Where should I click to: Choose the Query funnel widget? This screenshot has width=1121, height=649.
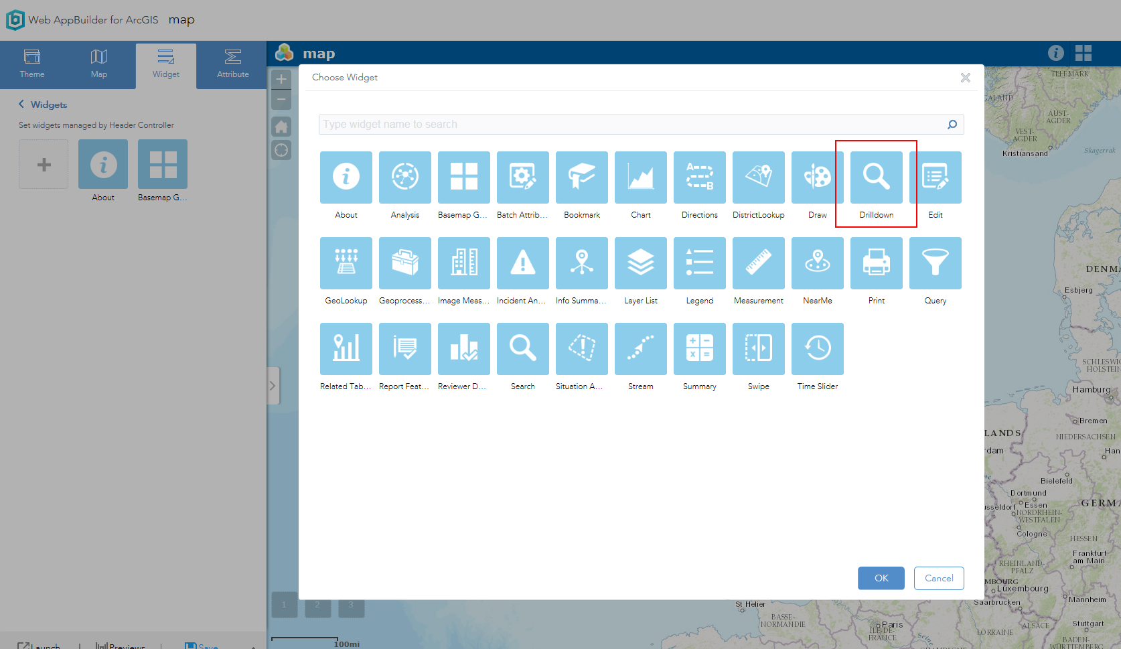click(935, 263)
